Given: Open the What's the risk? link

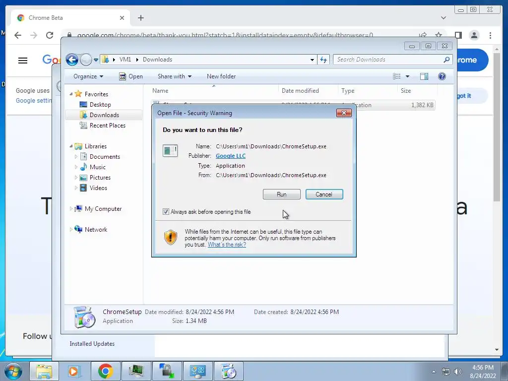Looking at the screenshot, I should [x=227, y=245].
